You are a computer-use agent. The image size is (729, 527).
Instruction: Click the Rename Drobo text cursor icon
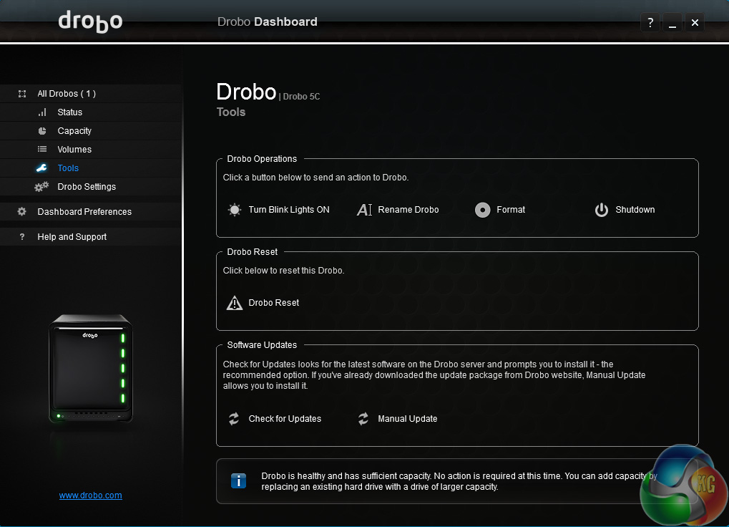click(364, 210)
